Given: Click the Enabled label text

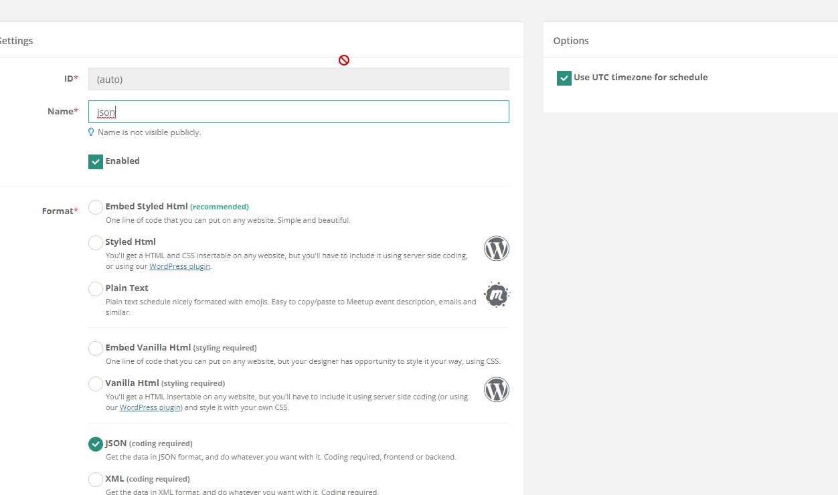Looking at the screenshot, I should (x=122, y=161).
